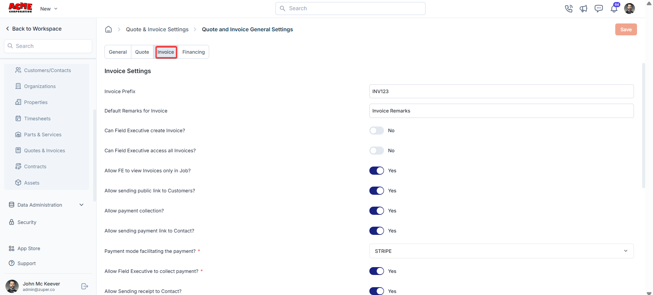Select the Invoice tab
Screen dimensions: 653x295
pyautogui.click(x=166, y=52)
